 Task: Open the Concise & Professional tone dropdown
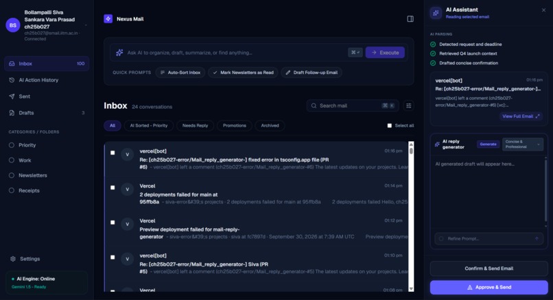tap(523, 144)
